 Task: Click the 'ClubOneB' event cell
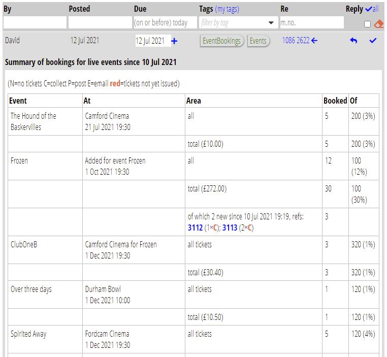(x=45, y=250)
